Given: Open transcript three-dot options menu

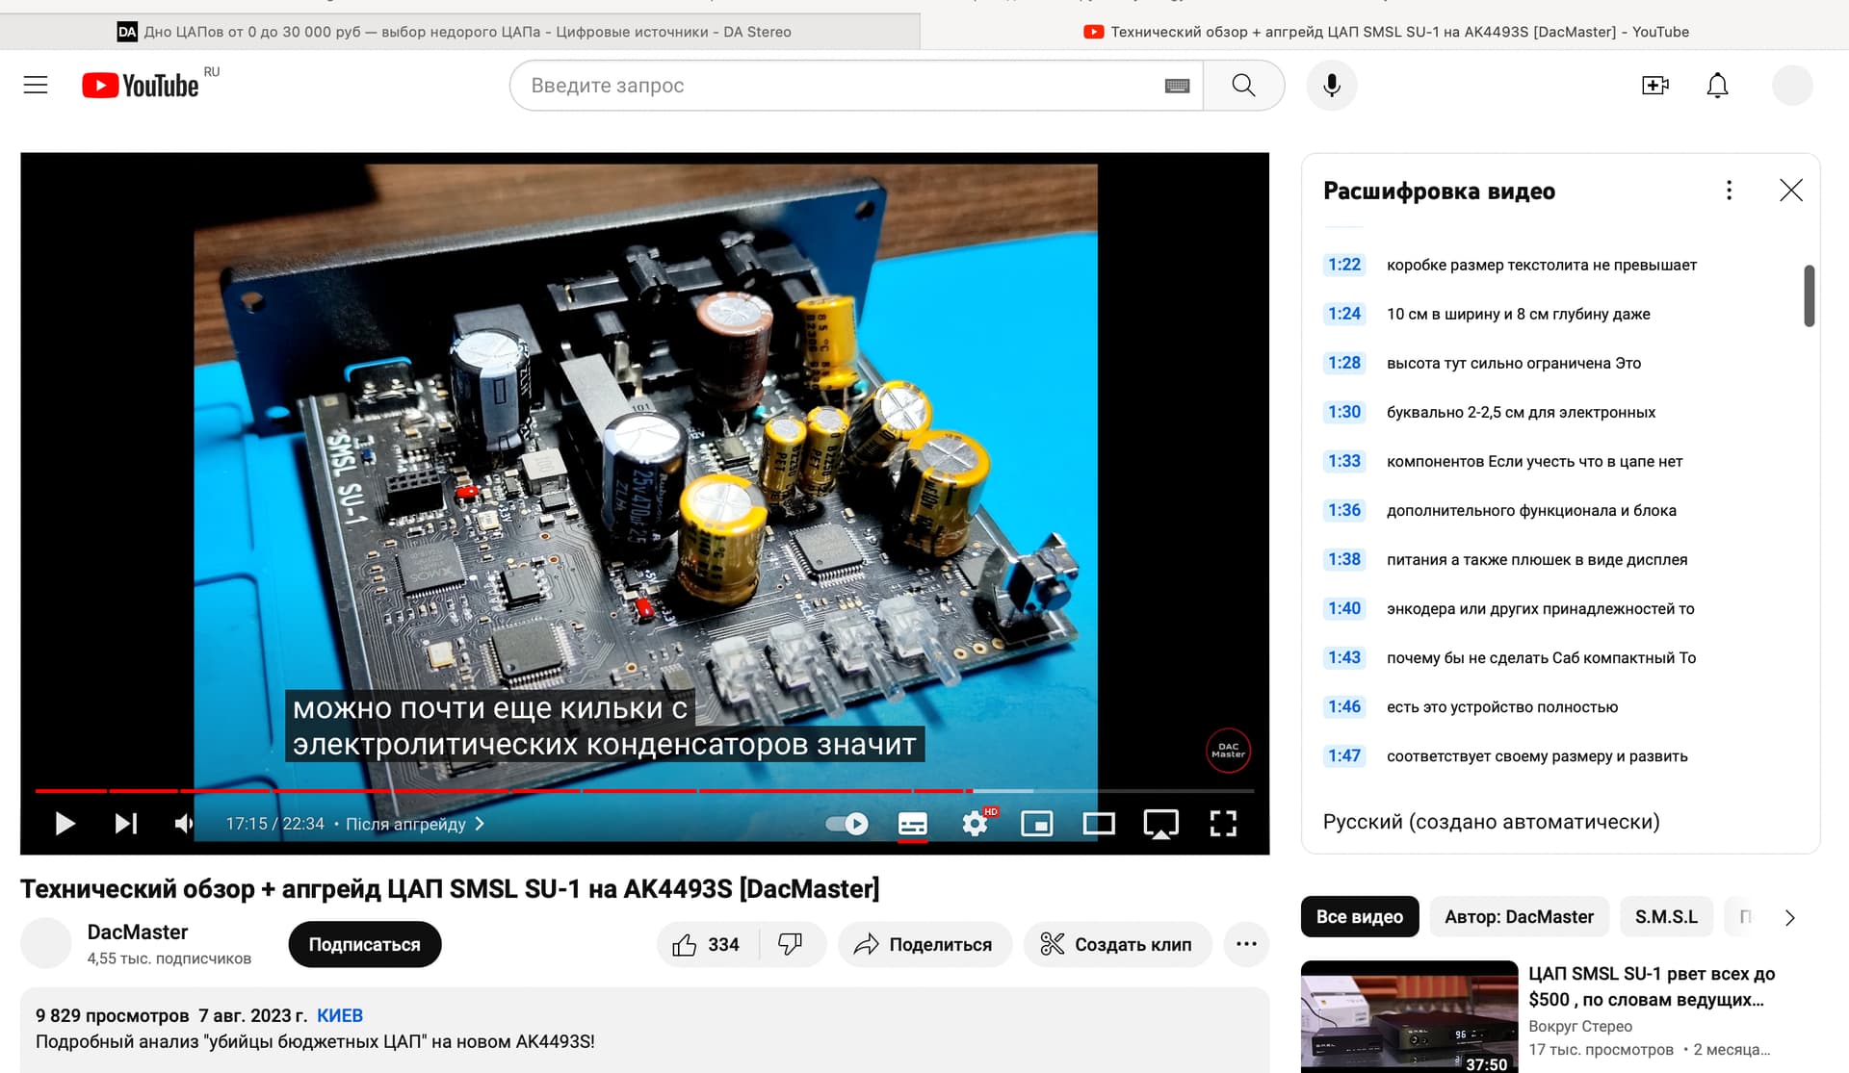Looking at the screenshot, I should tap(1729, 191).
